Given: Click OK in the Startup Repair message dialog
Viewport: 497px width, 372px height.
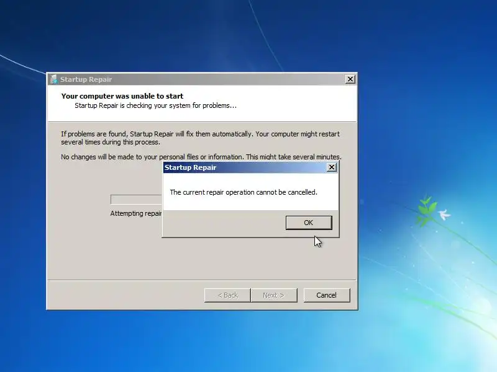Looking at the screenshot, I should 309,223.
